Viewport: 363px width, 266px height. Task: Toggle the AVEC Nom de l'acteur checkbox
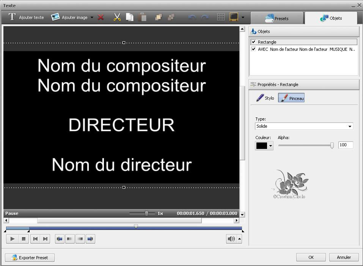253,49
